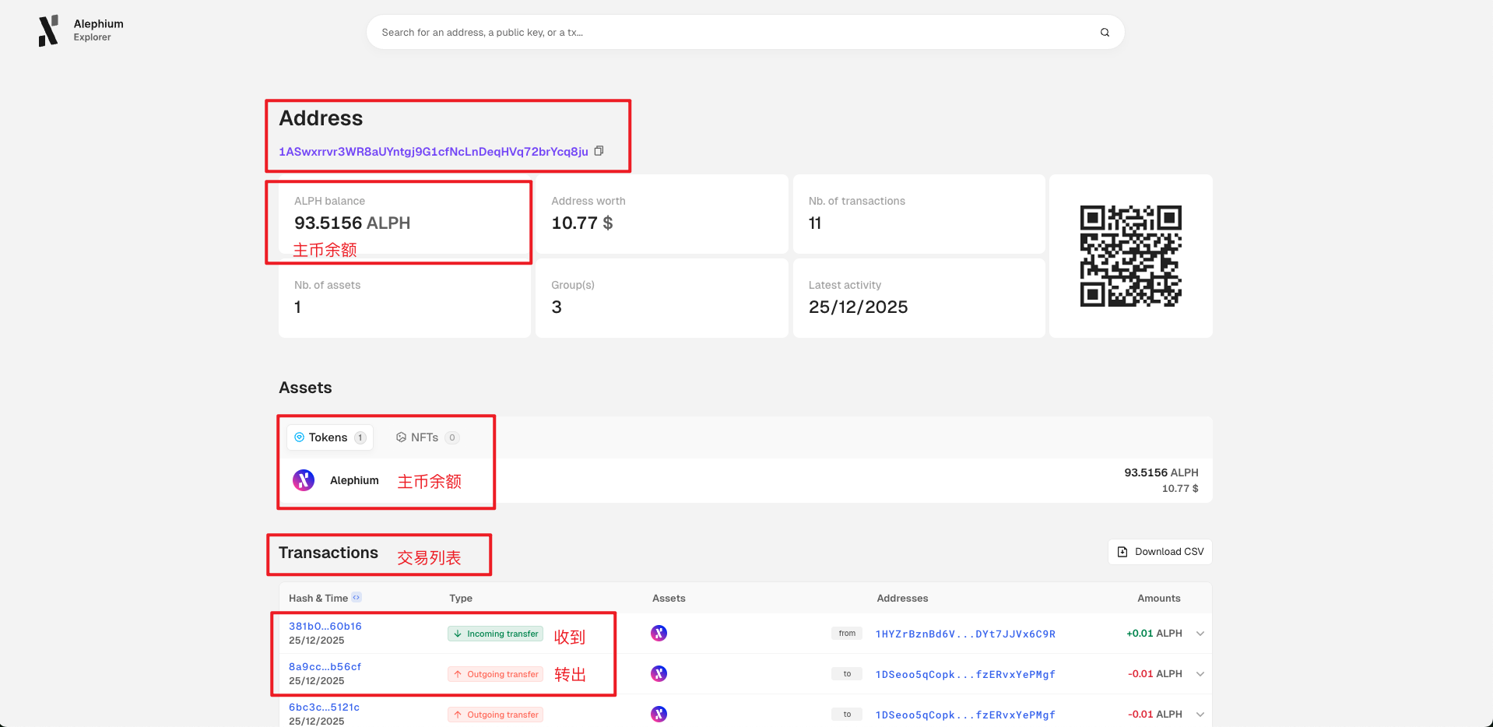Focus the address search input field
This screenshot has width=1493, height=727.
[x=732, y=33]
